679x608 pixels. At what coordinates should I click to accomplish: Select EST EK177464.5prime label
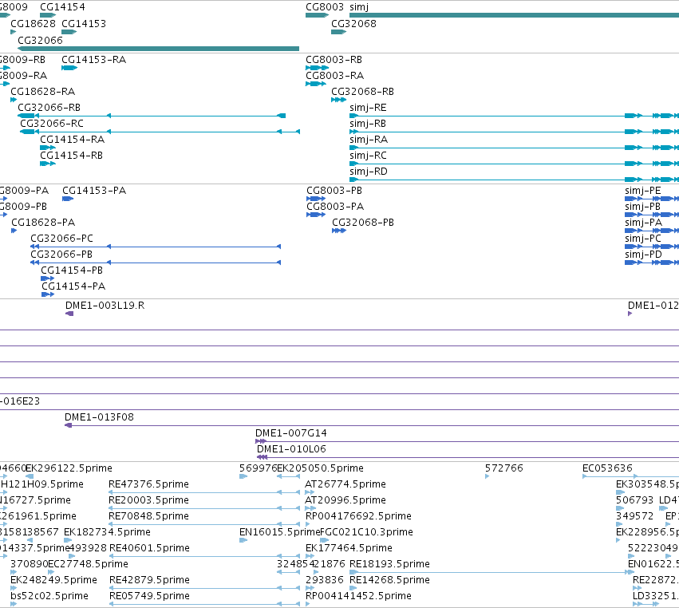coord(349,549)
